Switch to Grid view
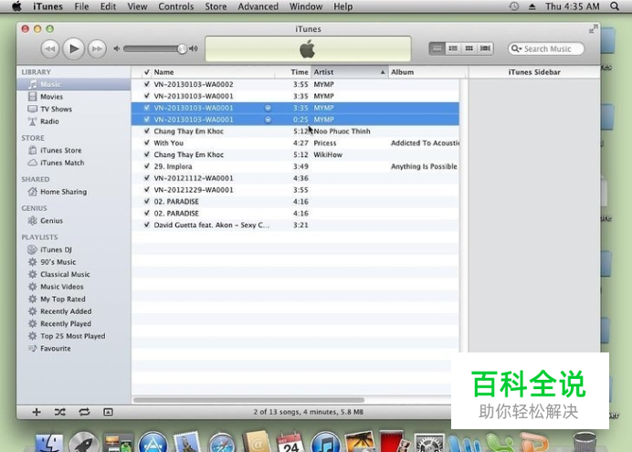The width and height of the screenshot is (632, 452). click(x=469, y=48)
